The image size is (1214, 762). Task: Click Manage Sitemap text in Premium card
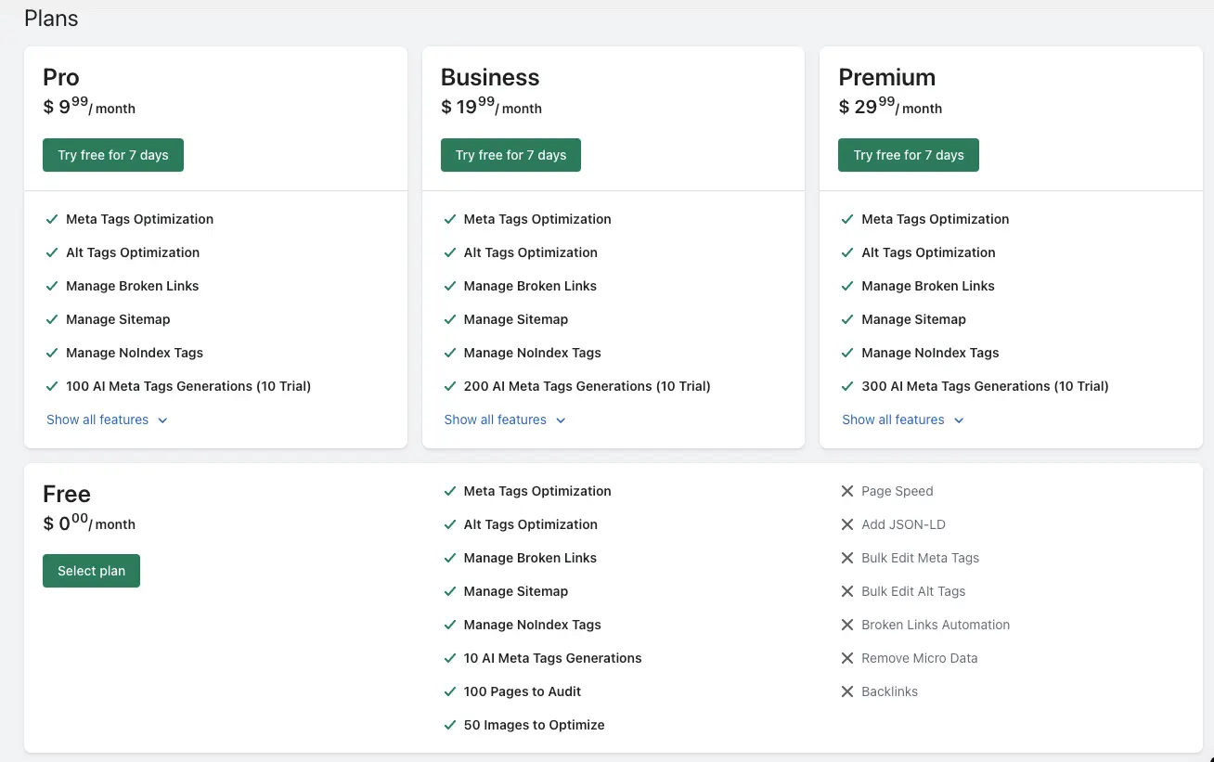tap(913, 319)
